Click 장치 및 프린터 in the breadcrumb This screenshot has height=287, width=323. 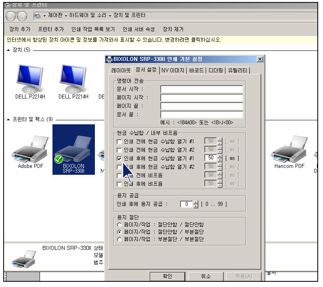(x=129, y=15)
